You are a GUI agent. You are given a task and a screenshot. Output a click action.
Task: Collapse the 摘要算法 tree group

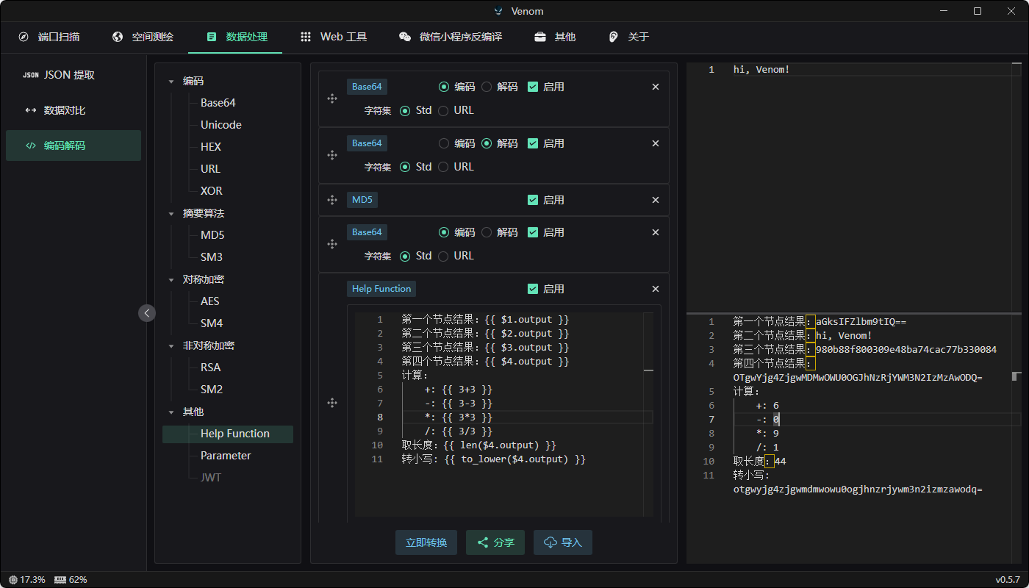tap(171, 214)
